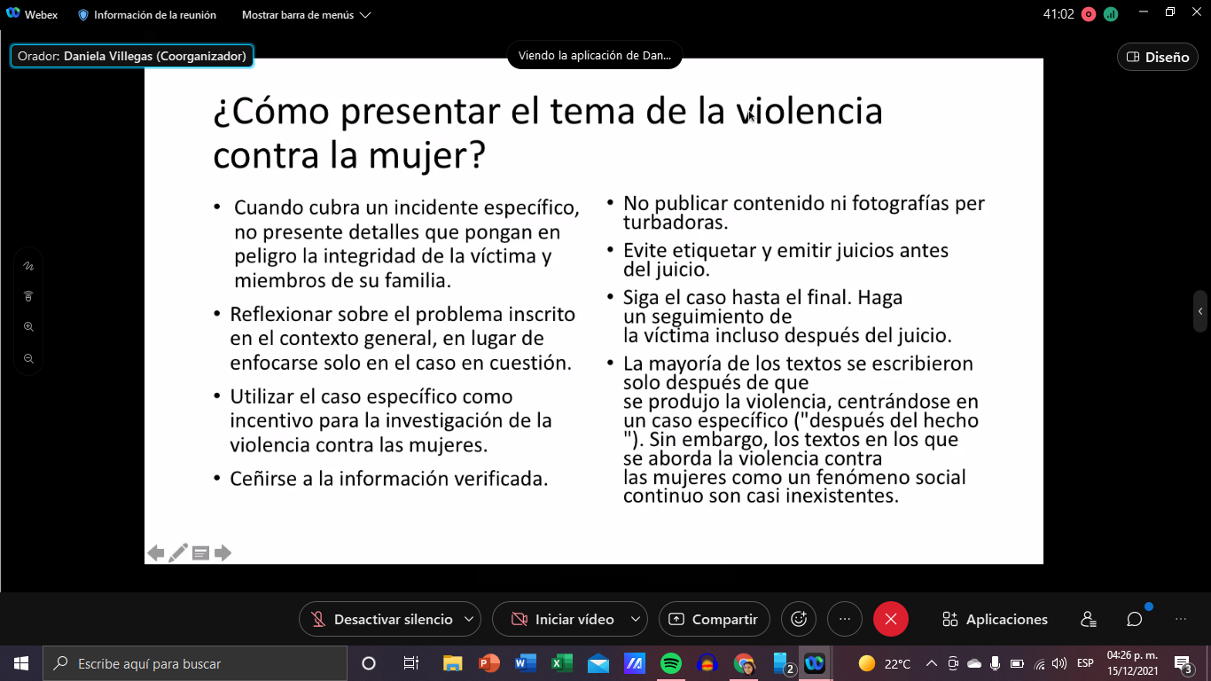The width and height of the screenshot is (1211, 681).
Task: Open the green network quality indicator
Action: [1111, 14]
